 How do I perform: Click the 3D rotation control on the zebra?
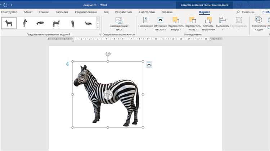point(108,94)
